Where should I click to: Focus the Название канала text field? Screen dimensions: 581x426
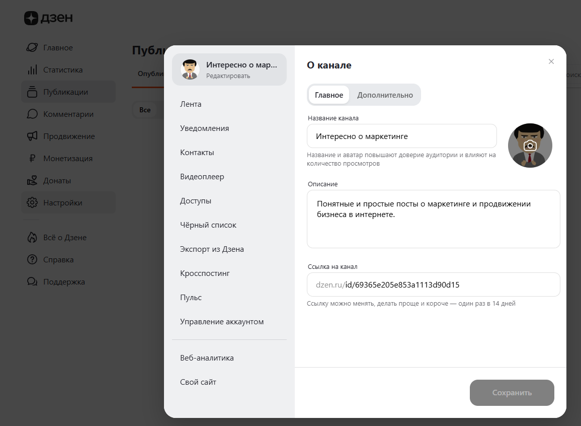(401, 136)
